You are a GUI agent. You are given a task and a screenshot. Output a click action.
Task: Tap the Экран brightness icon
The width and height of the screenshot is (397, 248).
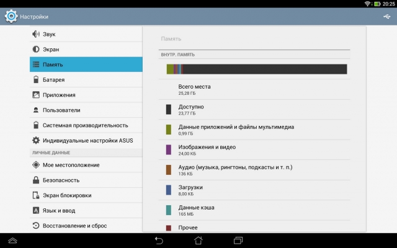(36, 49)
